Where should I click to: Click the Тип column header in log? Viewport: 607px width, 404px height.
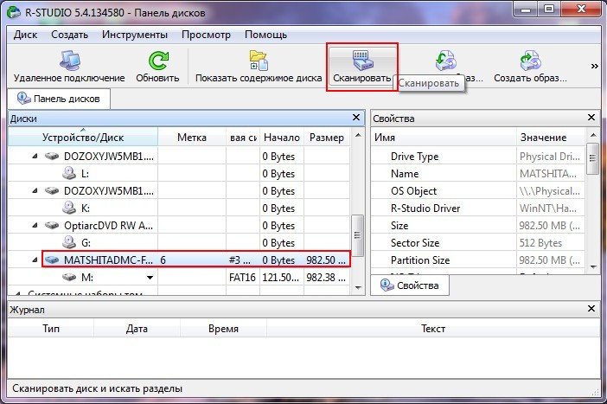click(51, 329)
